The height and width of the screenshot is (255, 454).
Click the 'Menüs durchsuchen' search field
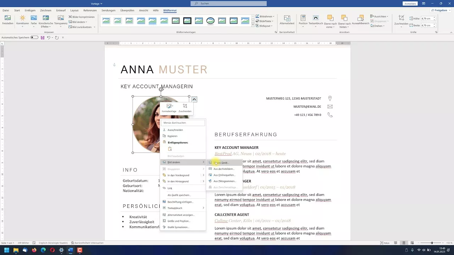183,123
